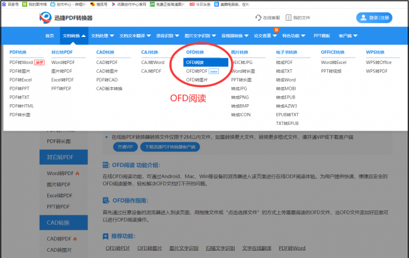This screenshot has height=258, width=409.
Task: Select TXT转EPUB menu entry
Action: pyautogui.click(x=287, y=124)
